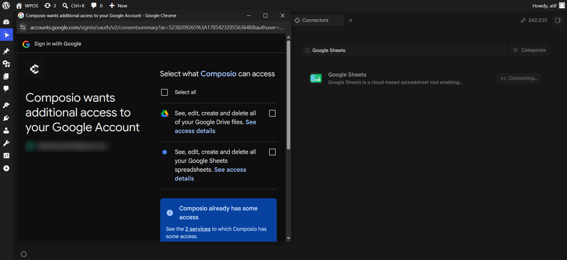Toggle the side panel icon at top right
This screenshot has height=260, width=567.
[x=558, y=20]
